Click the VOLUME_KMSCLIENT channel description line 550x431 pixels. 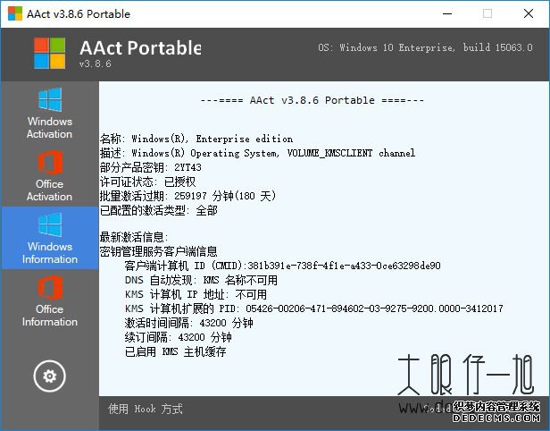click(257, 153)
